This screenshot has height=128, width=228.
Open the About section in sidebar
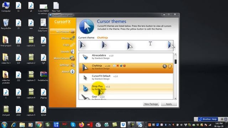coord(68,71)
